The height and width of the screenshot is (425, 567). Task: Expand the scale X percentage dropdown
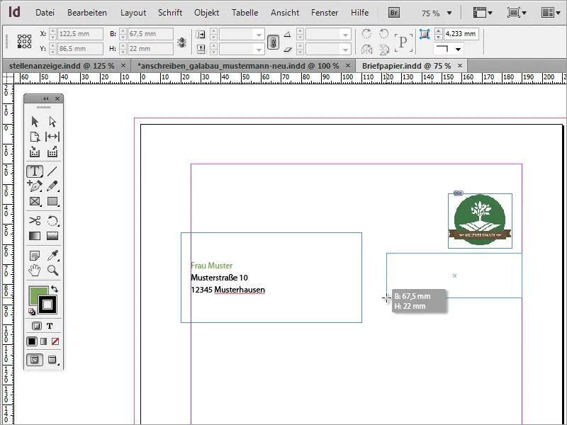259,35
